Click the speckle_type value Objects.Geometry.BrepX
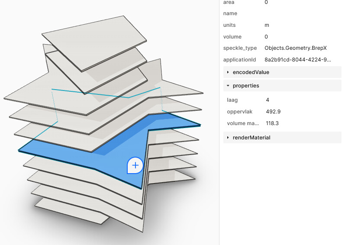The height and width of the screenshot is (245, 345). 296,48
